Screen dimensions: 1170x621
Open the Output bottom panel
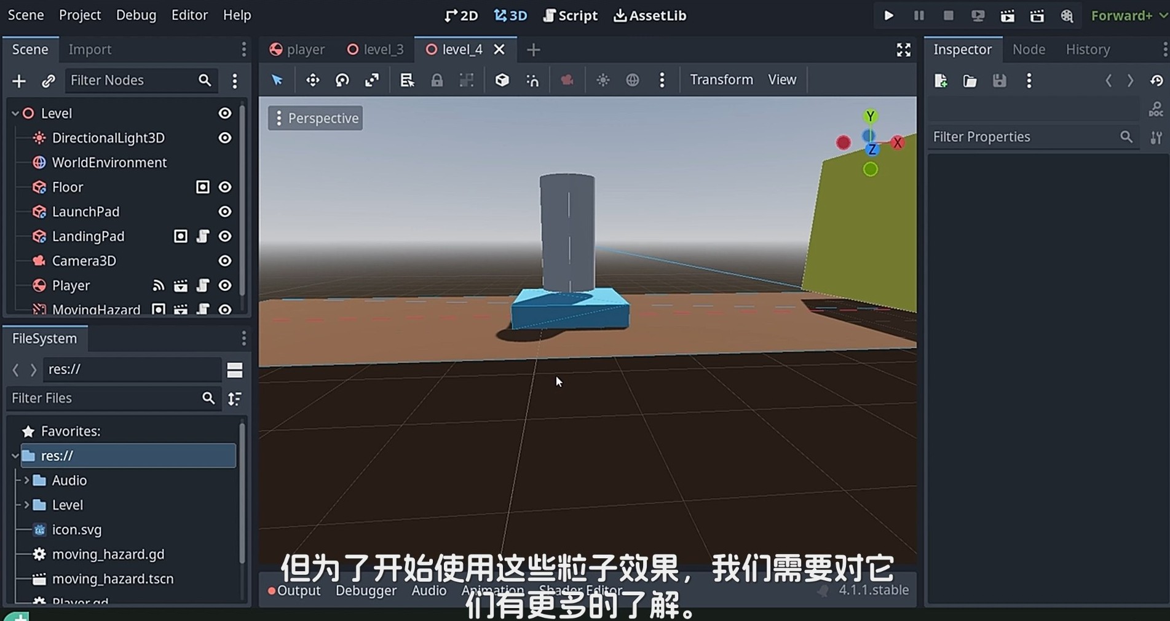[x=298, y=590]
